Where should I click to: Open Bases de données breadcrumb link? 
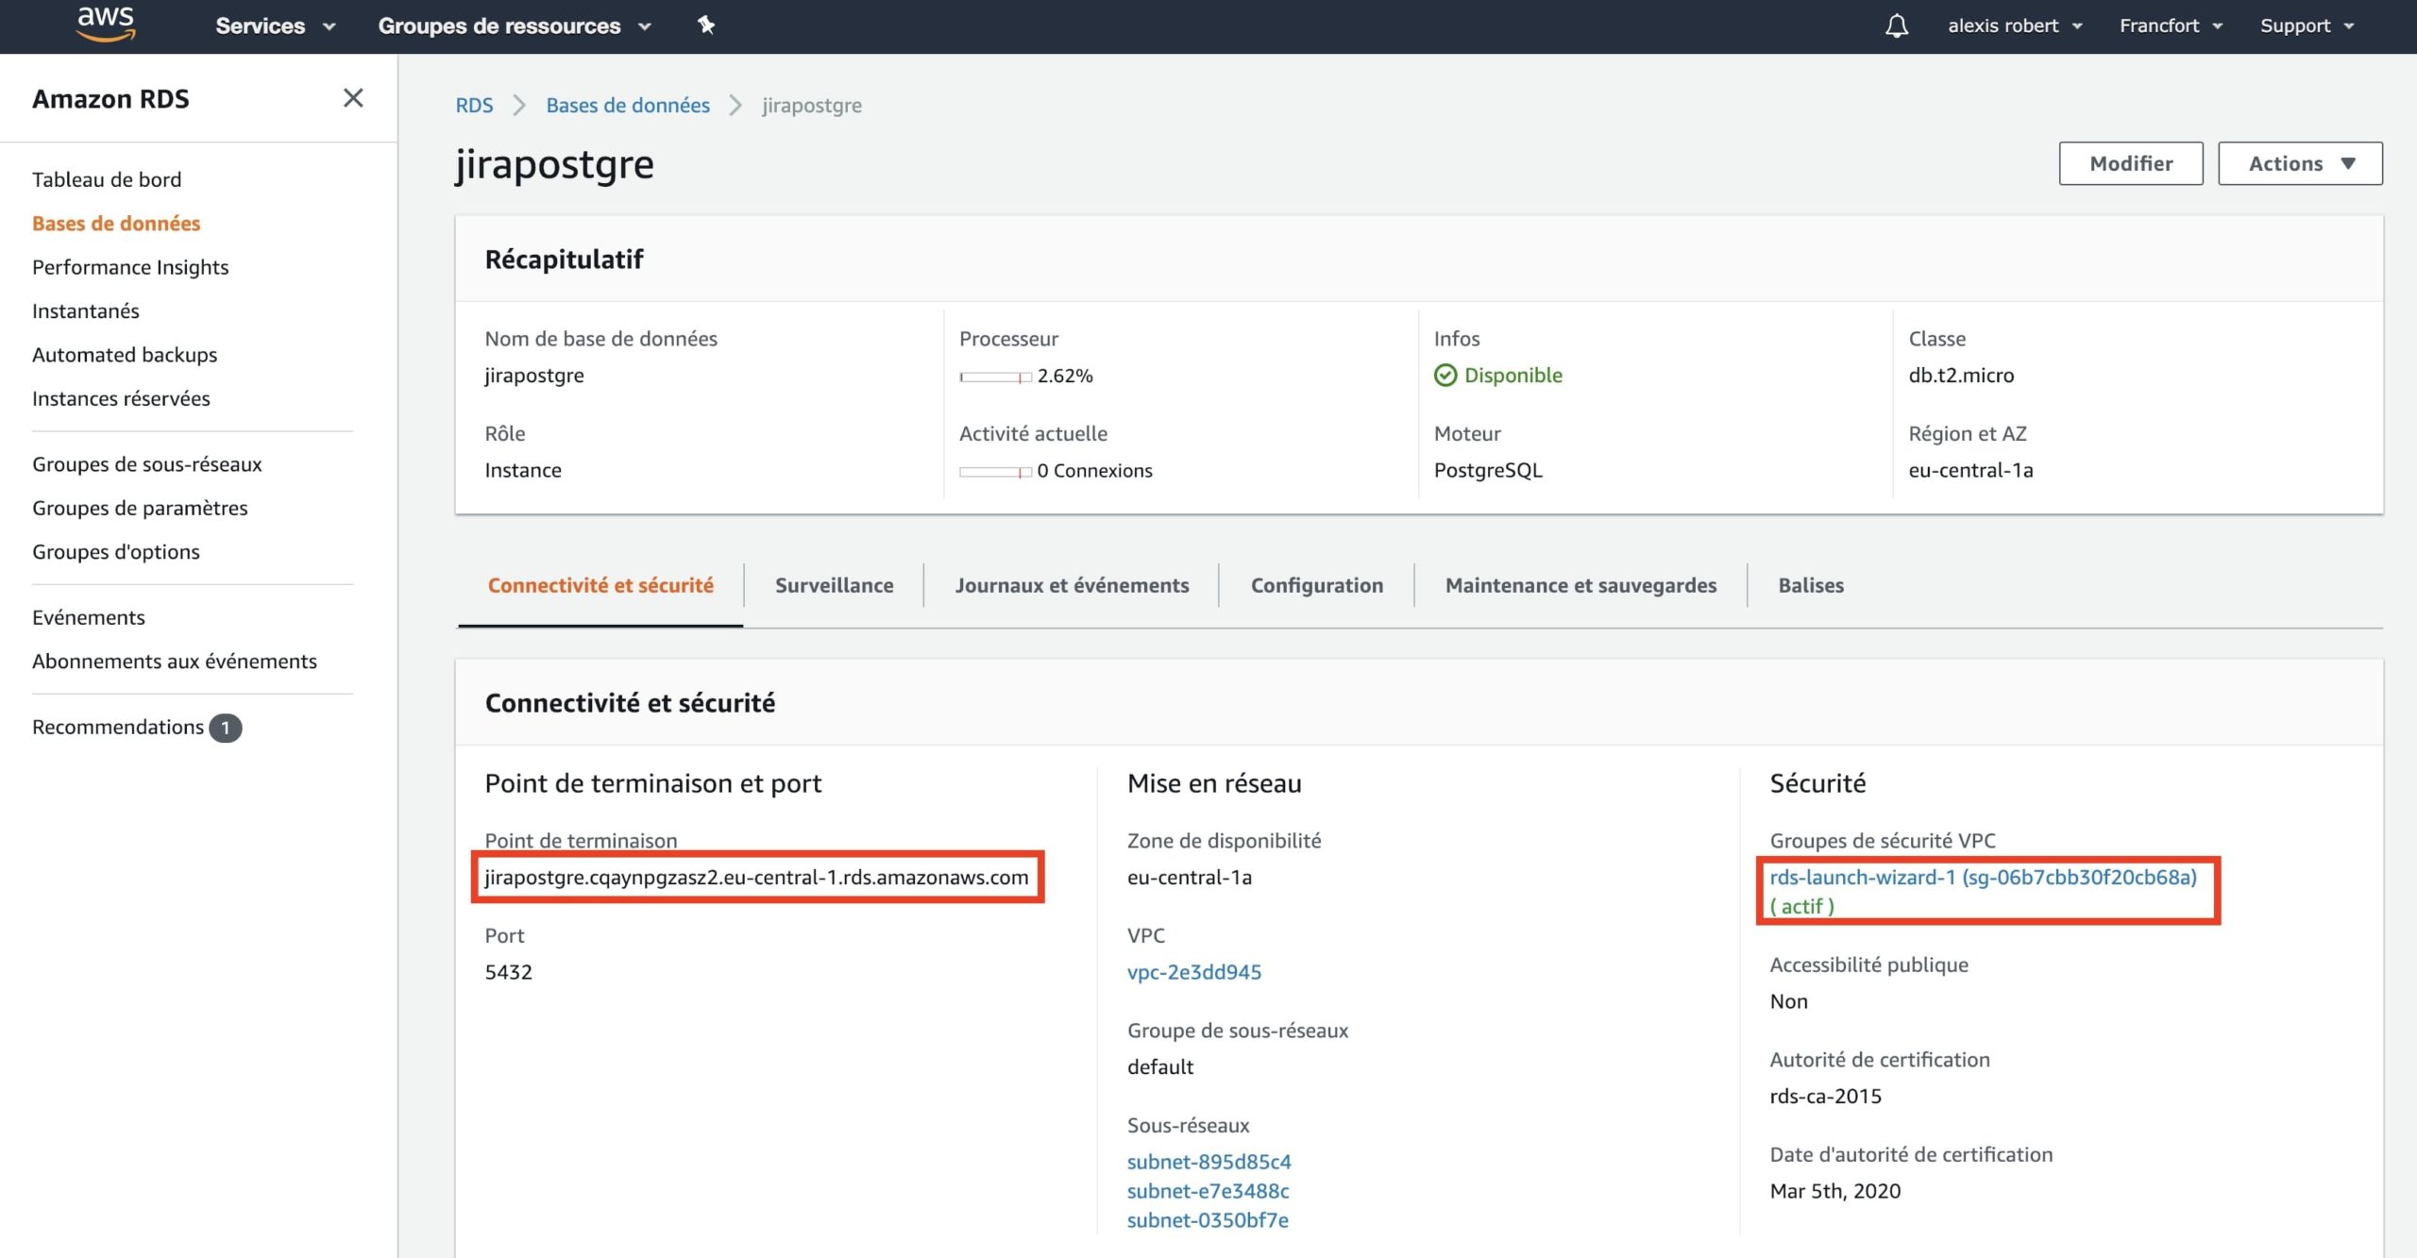(x=628, y=105)
